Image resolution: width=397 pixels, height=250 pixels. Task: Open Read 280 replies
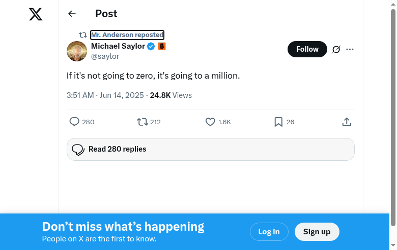click(x=210, y=150)
